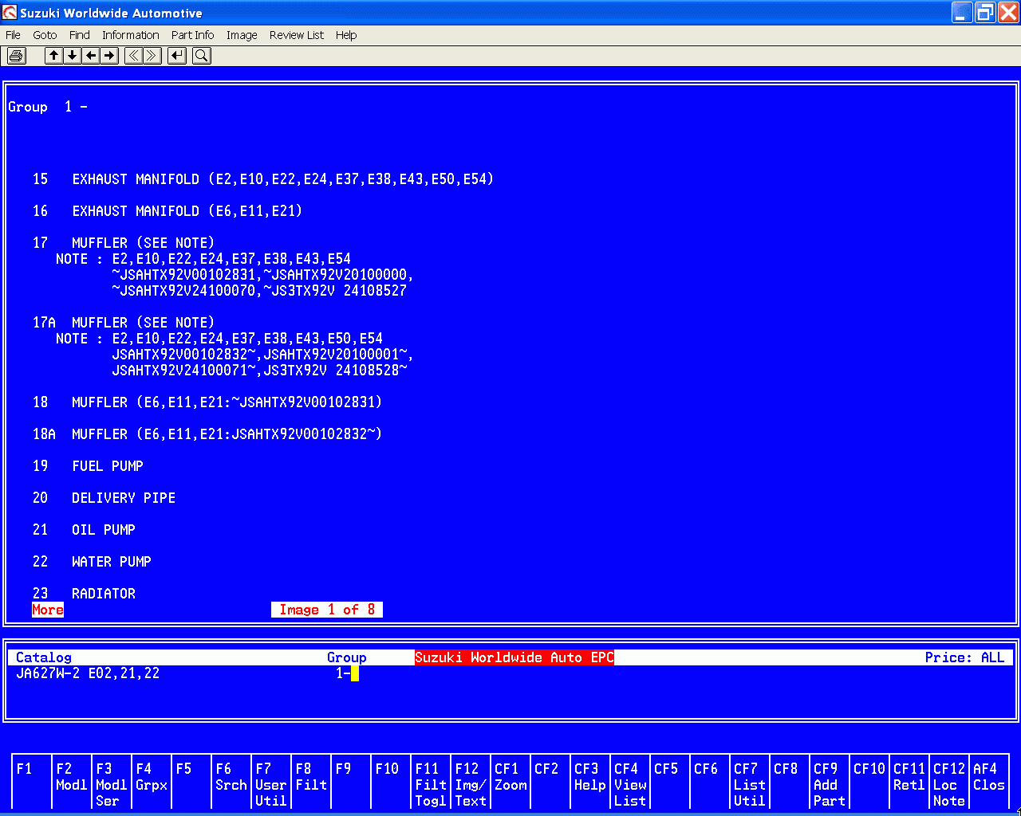Click the CF7 List Util function key
The width and height of the screenshot is (1021, 816).
tap(750, 782)
